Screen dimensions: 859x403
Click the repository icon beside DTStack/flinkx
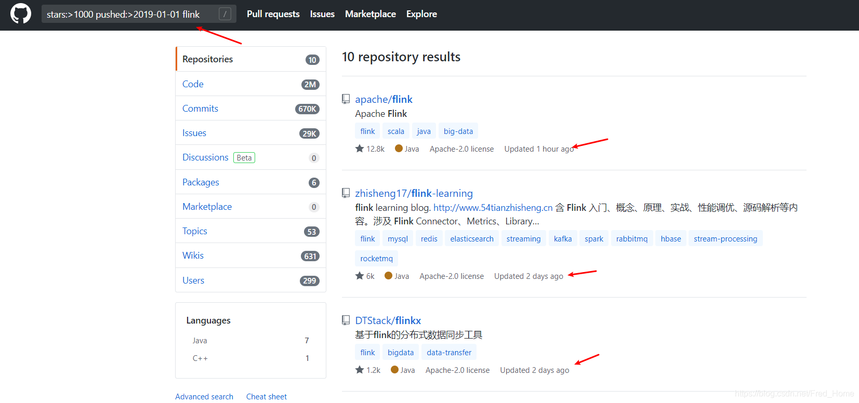[346, 320]
